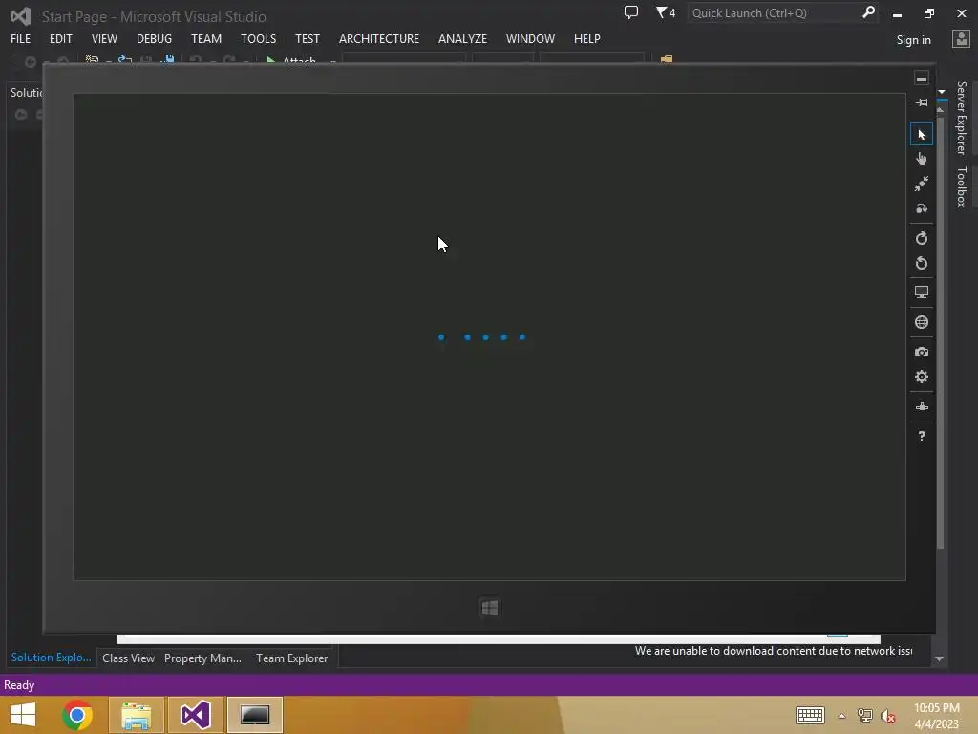Click Sign in link
Viewport: 978px width, 734px height.
(913, 40)
